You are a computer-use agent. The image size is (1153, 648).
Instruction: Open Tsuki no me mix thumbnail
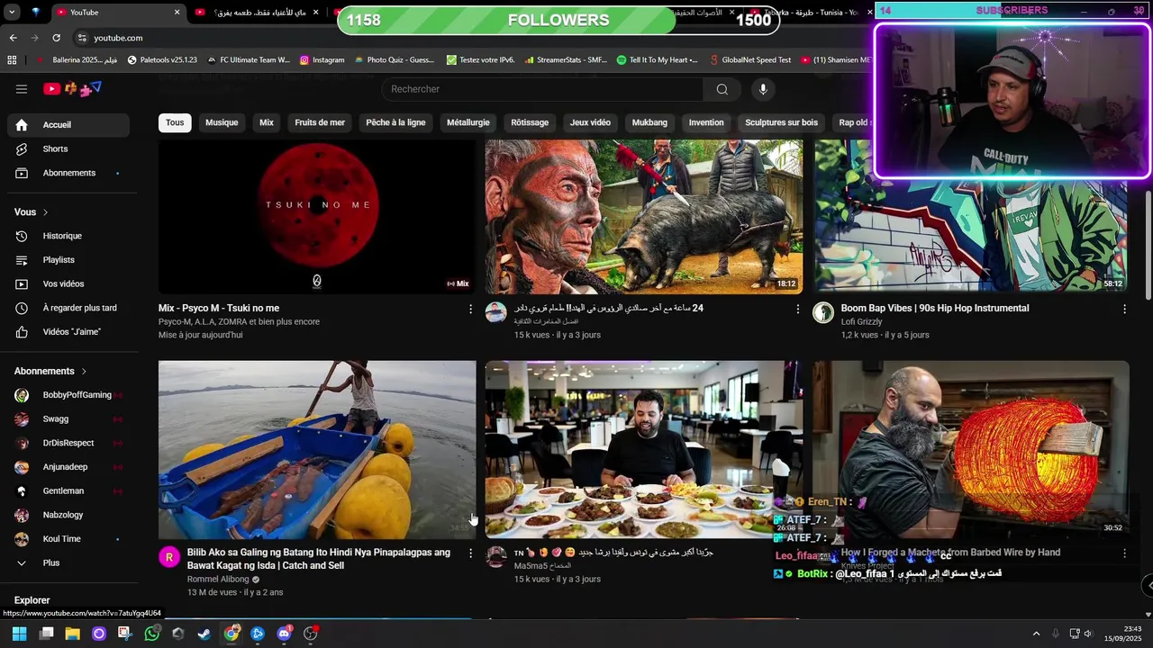(x=317, y=217)
